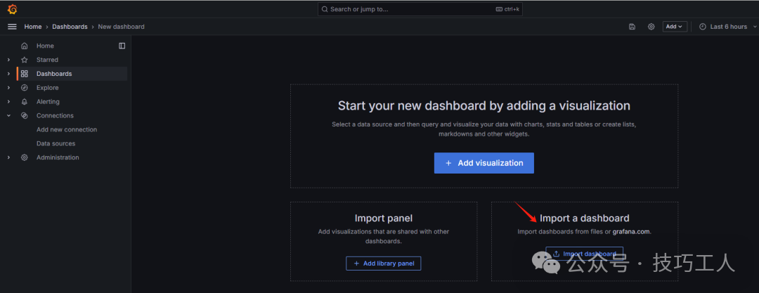Viewport: 759px width, 293px height.
Task: Click the Search or jump to field
Action: [x=420, y=9]
